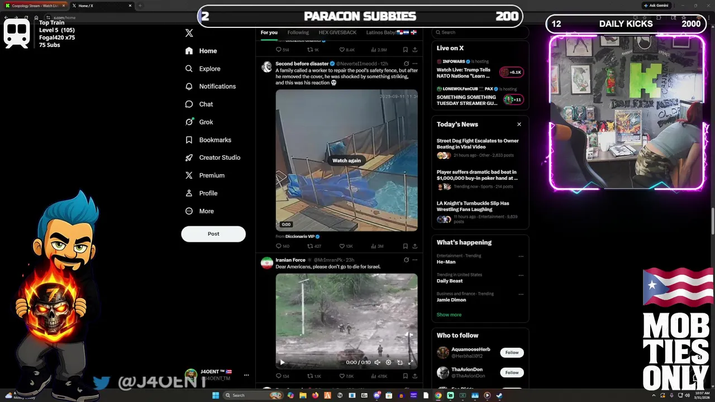
Task: Open Discord from the taskbar
Action: 376,395
